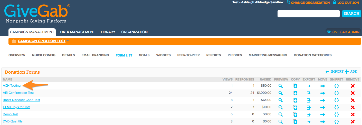Open the Library tab
Screen dimensions: 362x125
pos(108,32)
